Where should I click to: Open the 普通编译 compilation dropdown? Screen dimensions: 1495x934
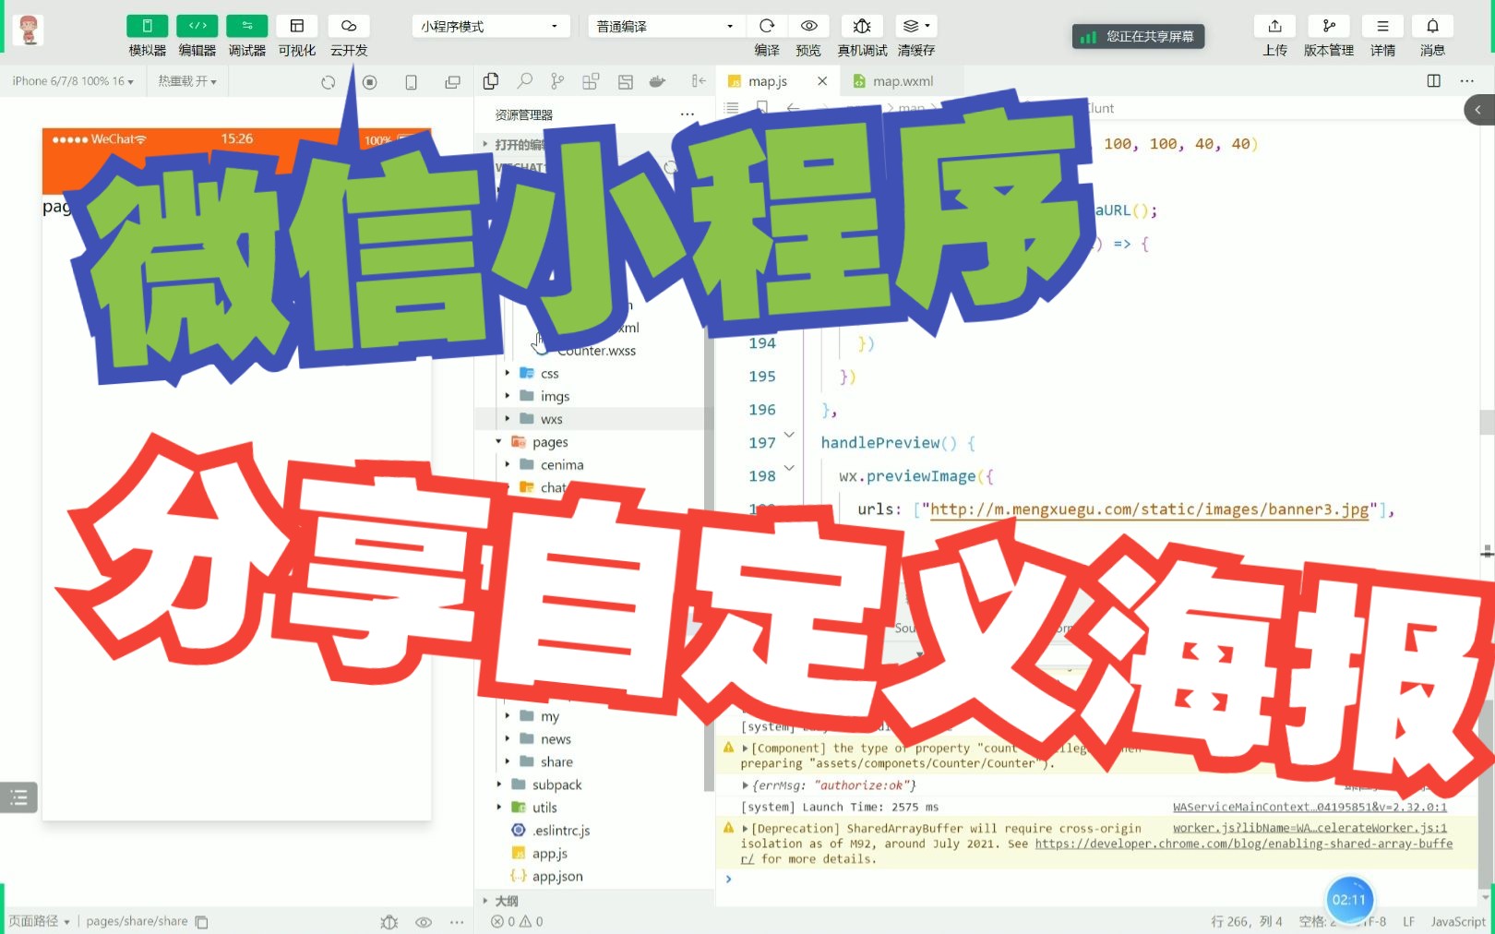pos(663,26)
